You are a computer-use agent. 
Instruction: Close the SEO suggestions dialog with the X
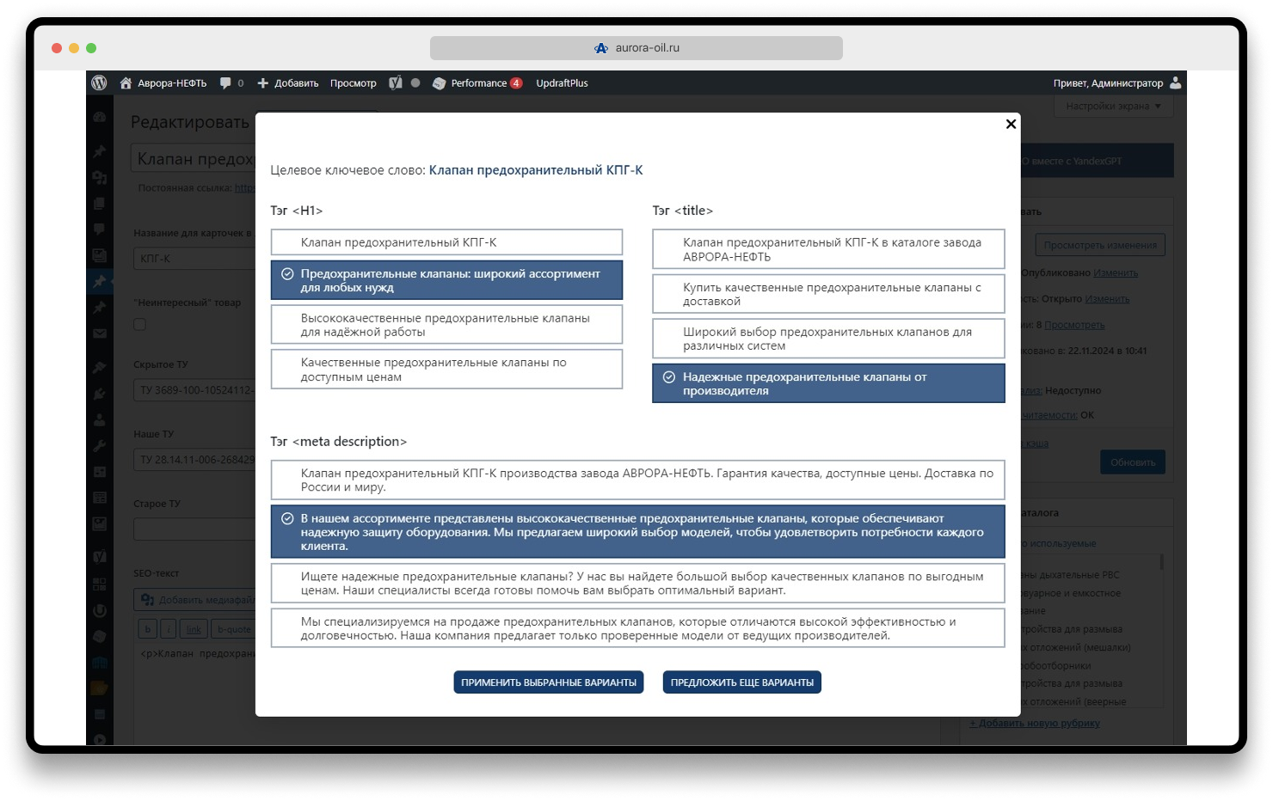(x=1011, y=124)
